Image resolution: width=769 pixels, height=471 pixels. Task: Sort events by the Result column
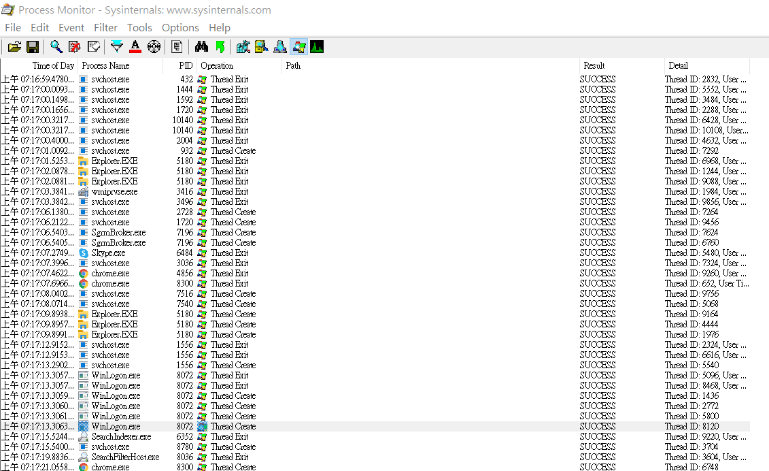(x=594, y=65)
